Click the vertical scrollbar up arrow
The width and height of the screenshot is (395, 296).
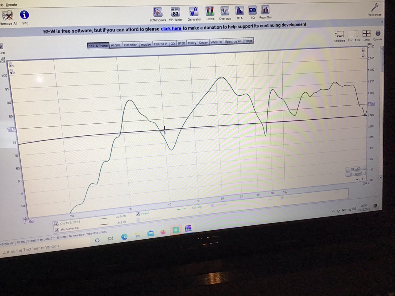coord(382,48)
